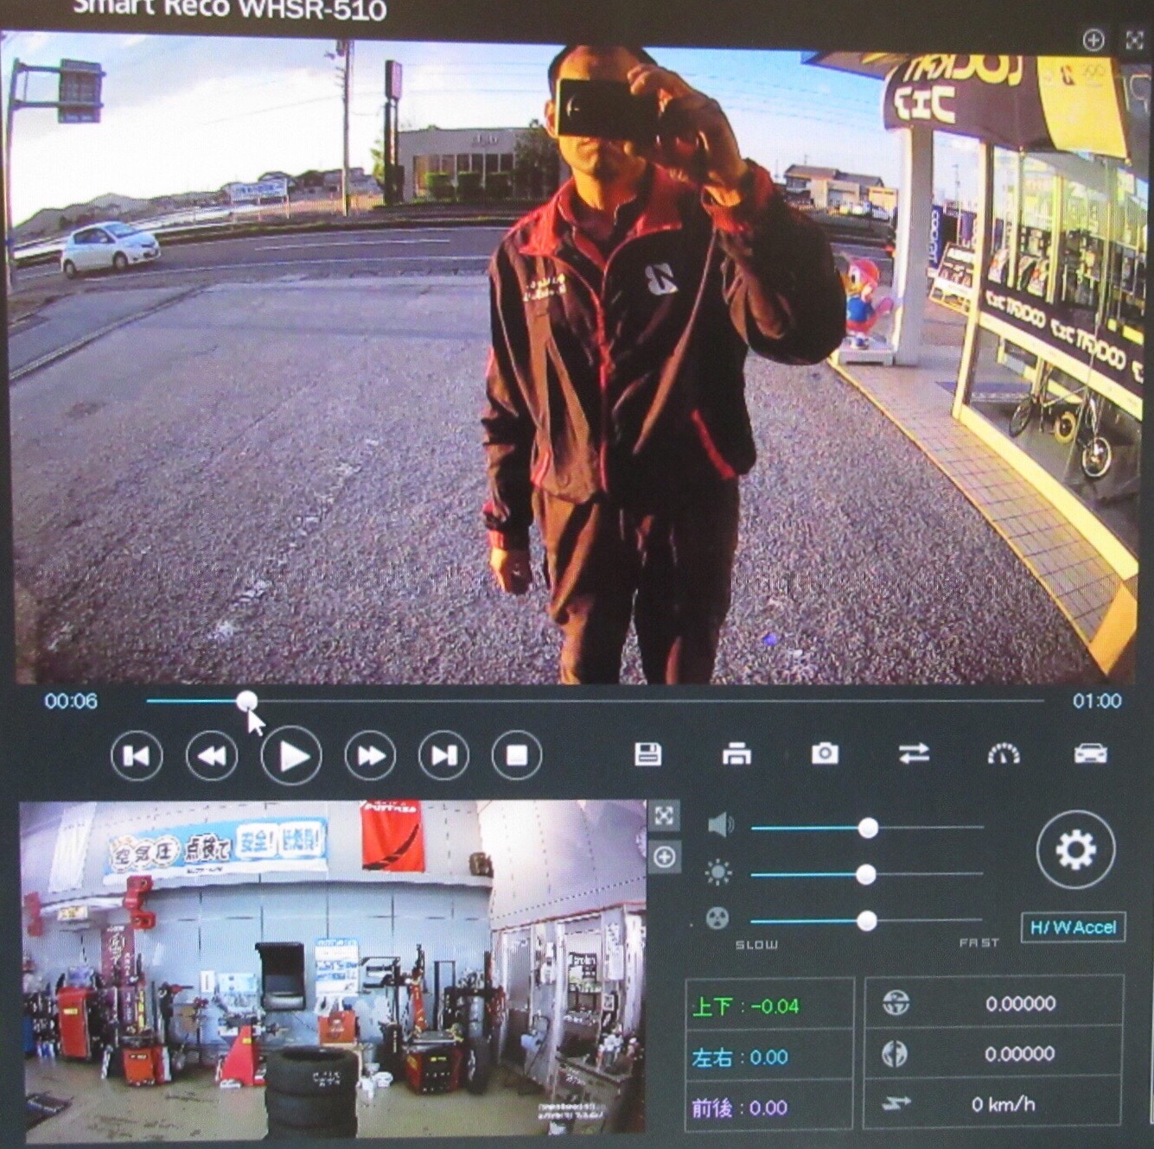Viewport: 1154px width, 1149px height.
Task: Click the printer icon
Action: coord(736,753)
